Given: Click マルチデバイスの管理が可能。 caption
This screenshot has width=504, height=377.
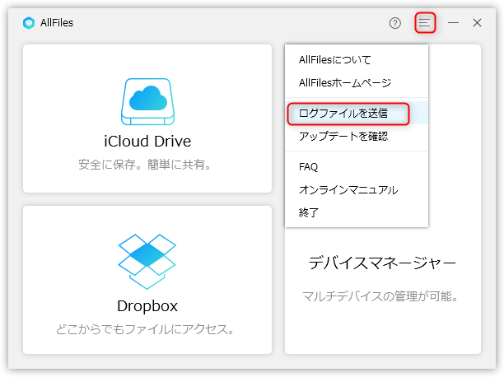Looking at the screenshot, I should 380,296.
